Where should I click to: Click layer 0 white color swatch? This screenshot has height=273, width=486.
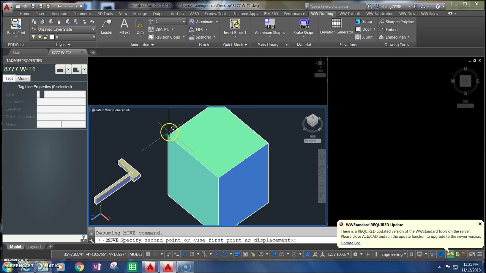click(52, 37)
